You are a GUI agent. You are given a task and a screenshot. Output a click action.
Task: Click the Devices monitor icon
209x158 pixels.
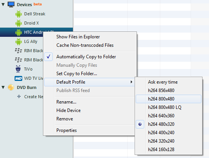(x=11, y=4)
